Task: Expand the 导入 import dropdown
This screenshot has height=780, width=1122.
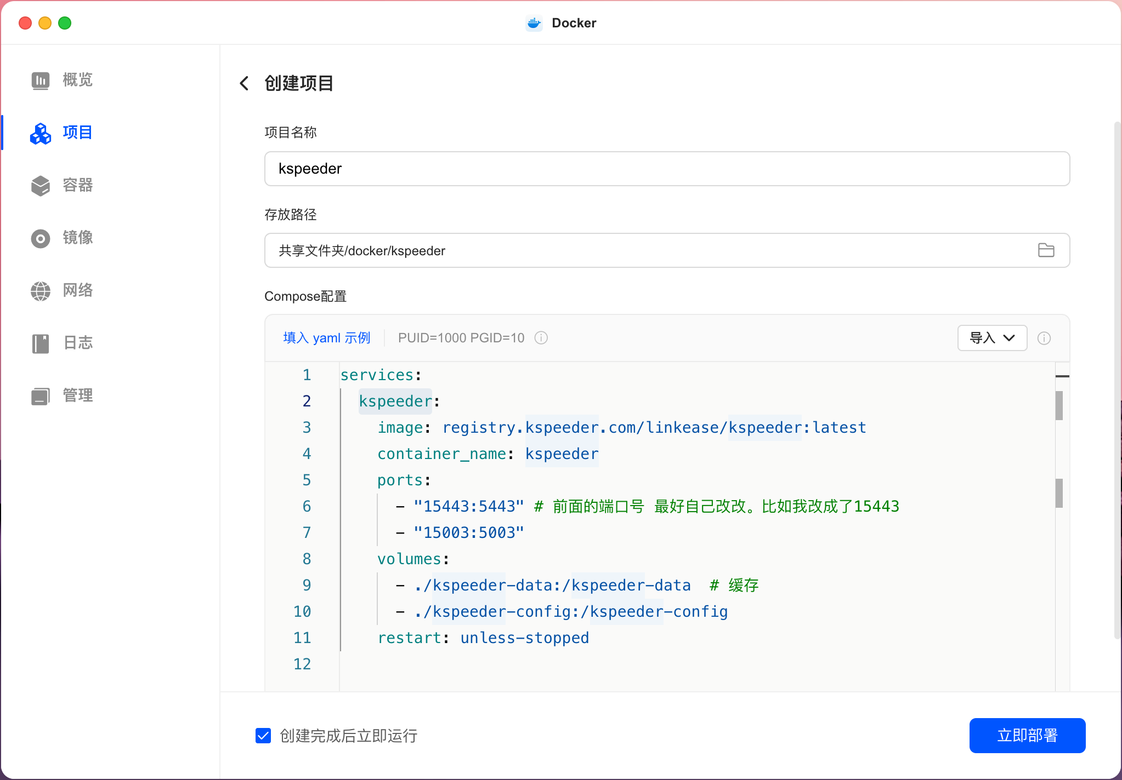Action: coord(991,338)
